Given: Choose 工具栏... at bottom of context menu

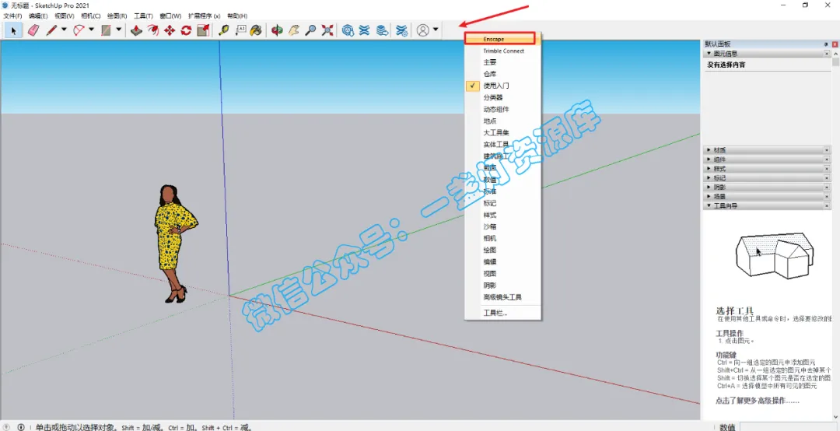Looking at the screenshot, I should 503,313.
